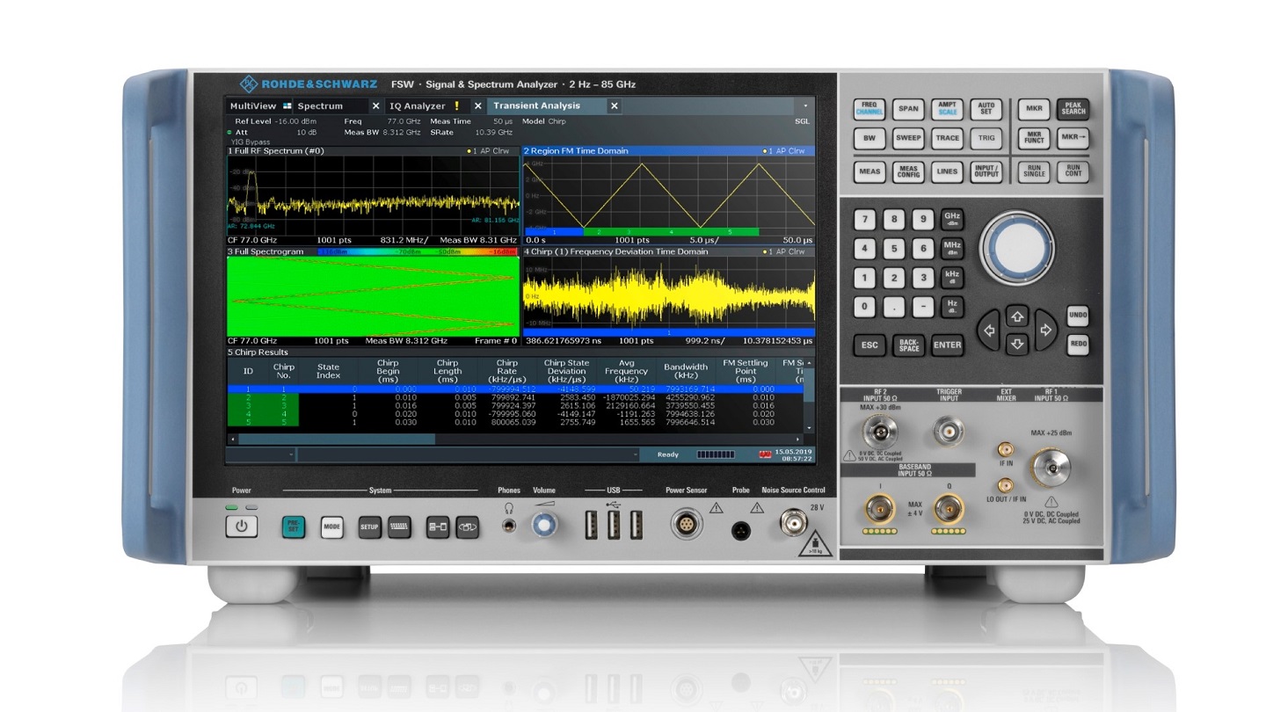This screenshot has width=1266, height=712.
Task: Open the on-screen keyboard via front panel icon
Action: [398, 526]
